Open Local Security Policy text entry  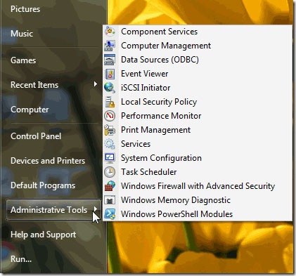pyautogui.click(x=159, y=102)
